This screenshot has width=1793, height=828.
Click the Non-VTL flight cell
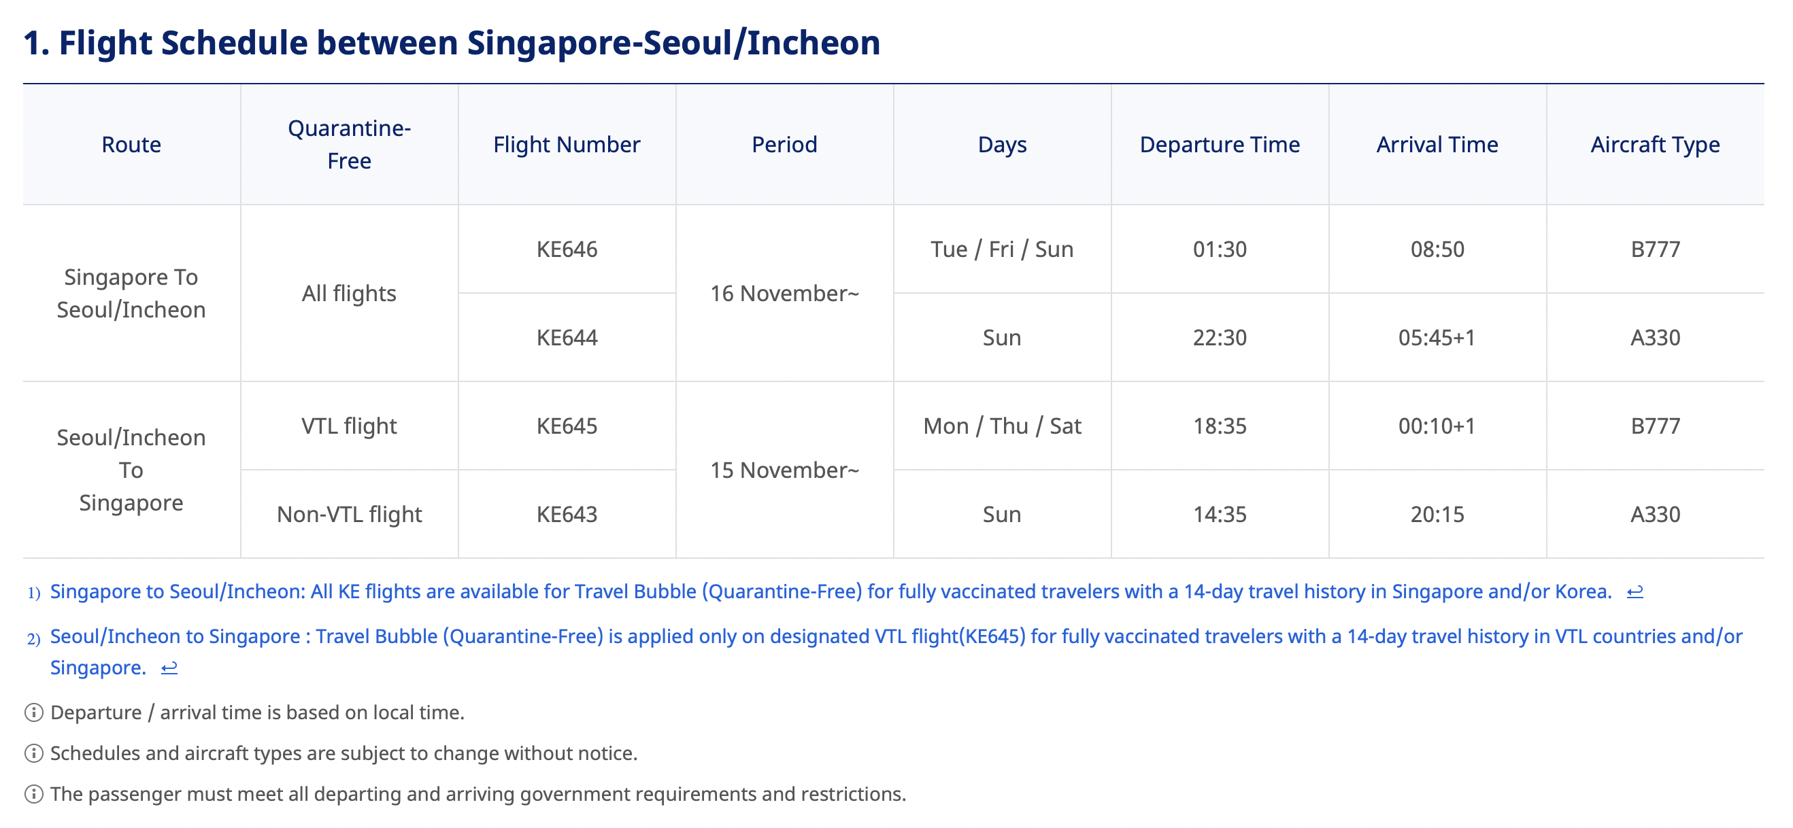350,514
